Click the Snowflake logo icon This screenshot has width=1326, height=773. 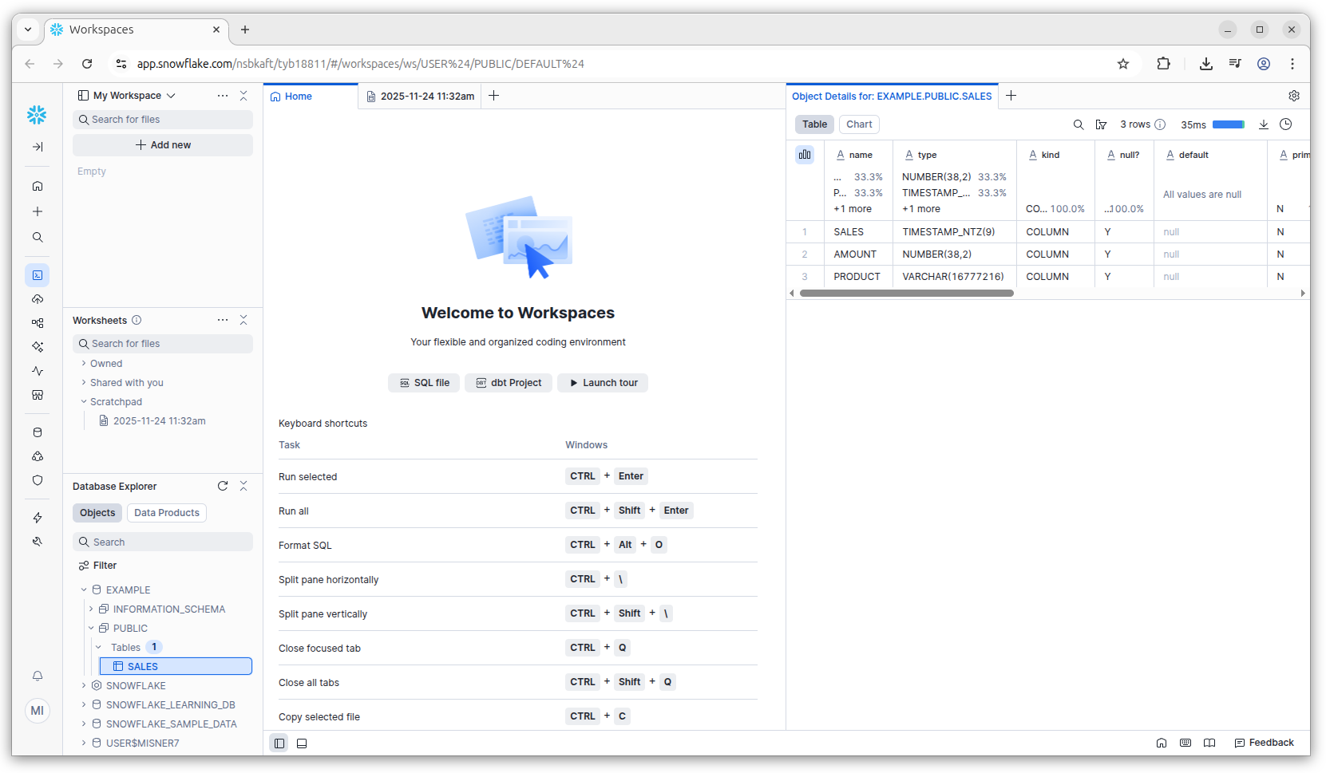tap(37, 115)
